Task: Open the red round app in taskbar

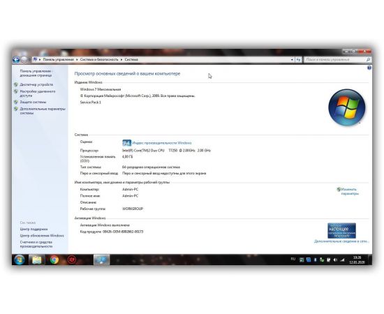Action: coord(72,260)
